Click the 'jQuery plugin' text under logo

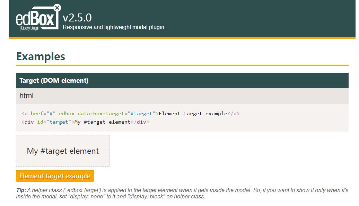point(30,28)
